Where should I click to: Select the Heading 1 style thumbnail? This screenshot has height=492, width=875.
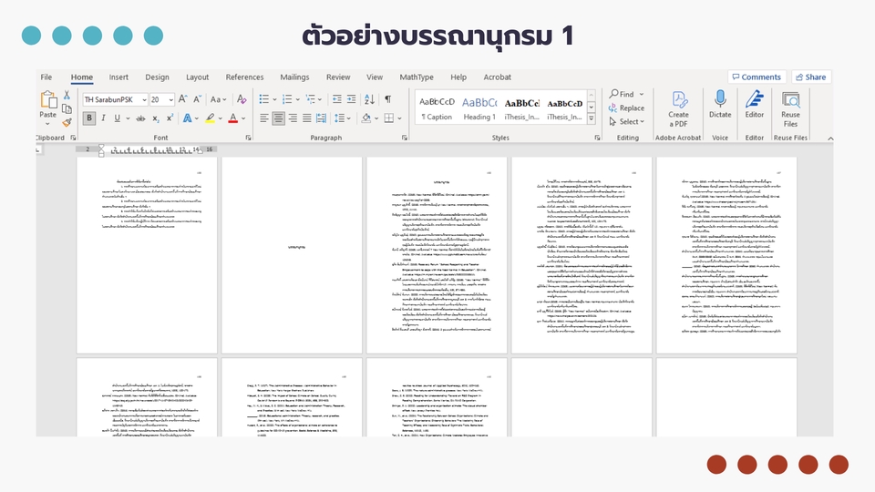click(x=479, y=108)
